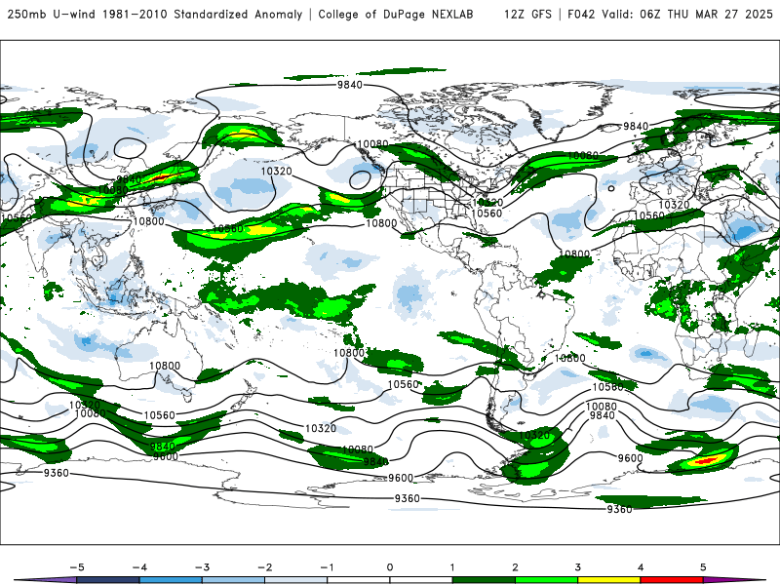The width and height of the screenshot is (780, 585).
Task: Click the '12Z GFS' model run label
Action: 527,14
